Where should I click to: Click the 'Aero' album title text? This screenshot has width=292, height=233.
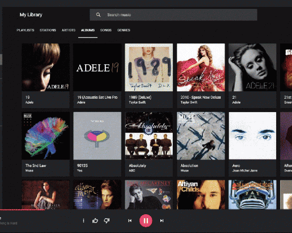tap(236, 165)
